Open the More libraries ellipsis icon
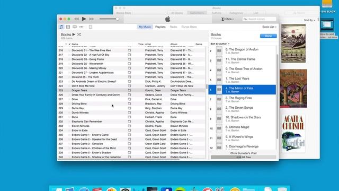The image size is (339, 191). point(81,27)
